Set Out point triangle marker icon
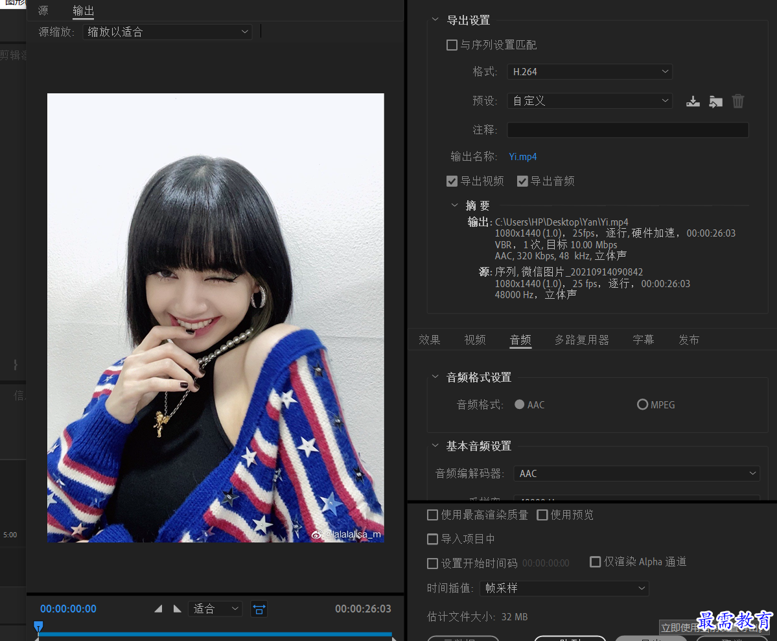This screenshot has width=777, height=641. click(x=177, y=609)
